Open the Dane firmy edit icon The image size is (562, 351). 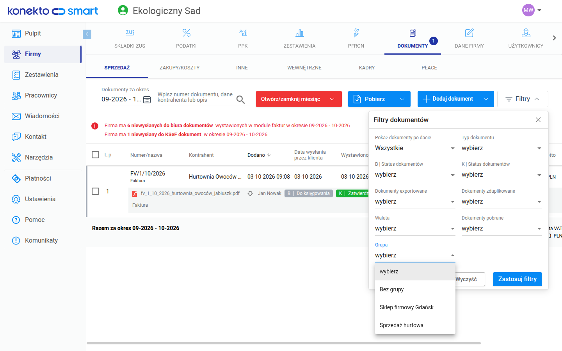(470, 33)
